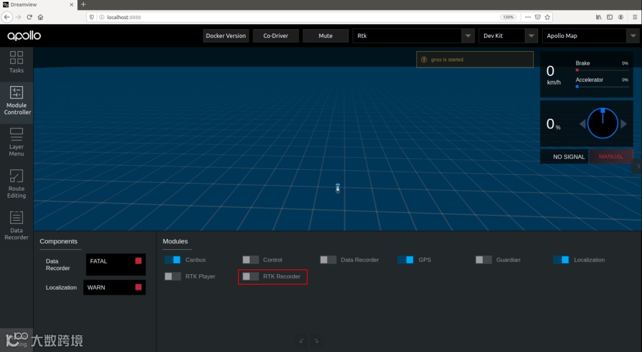Click the 0 % steering readout
The height and width of the screenshot is (352, 642).
(x=553, y=124)
